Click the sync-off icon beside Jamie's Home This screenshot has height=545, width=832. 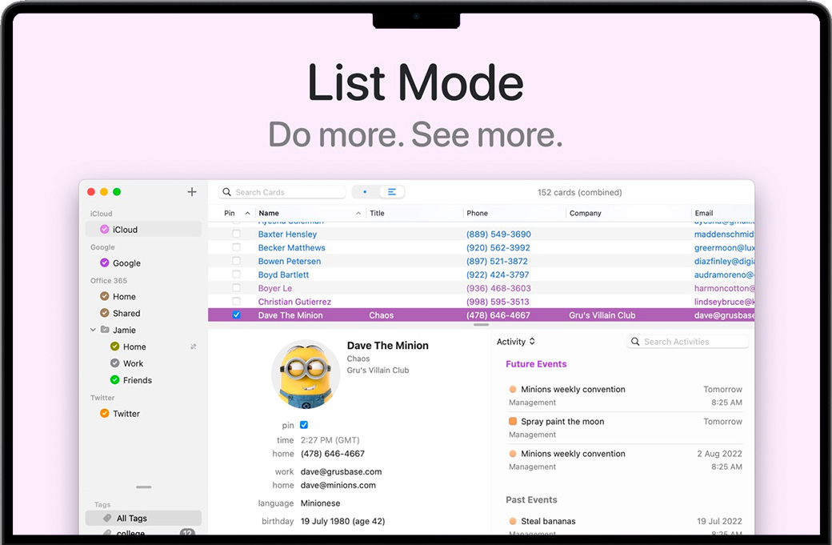(x=193, y=347)
